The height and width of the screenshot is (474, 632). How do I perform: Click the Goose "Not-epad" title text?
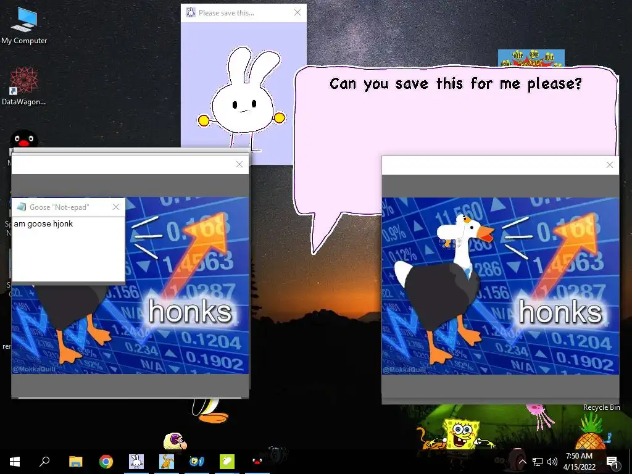(x=59, y=207)
